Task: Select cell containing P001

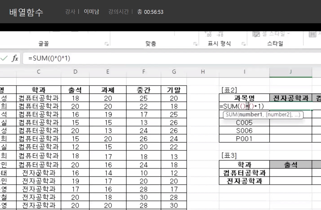Action: click(244, 139)
